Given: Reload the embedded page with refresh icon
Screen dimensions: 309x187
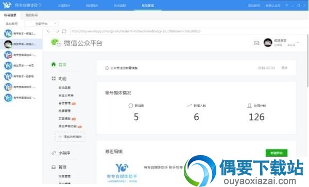Looking at the screenshot, I should 64,31.
